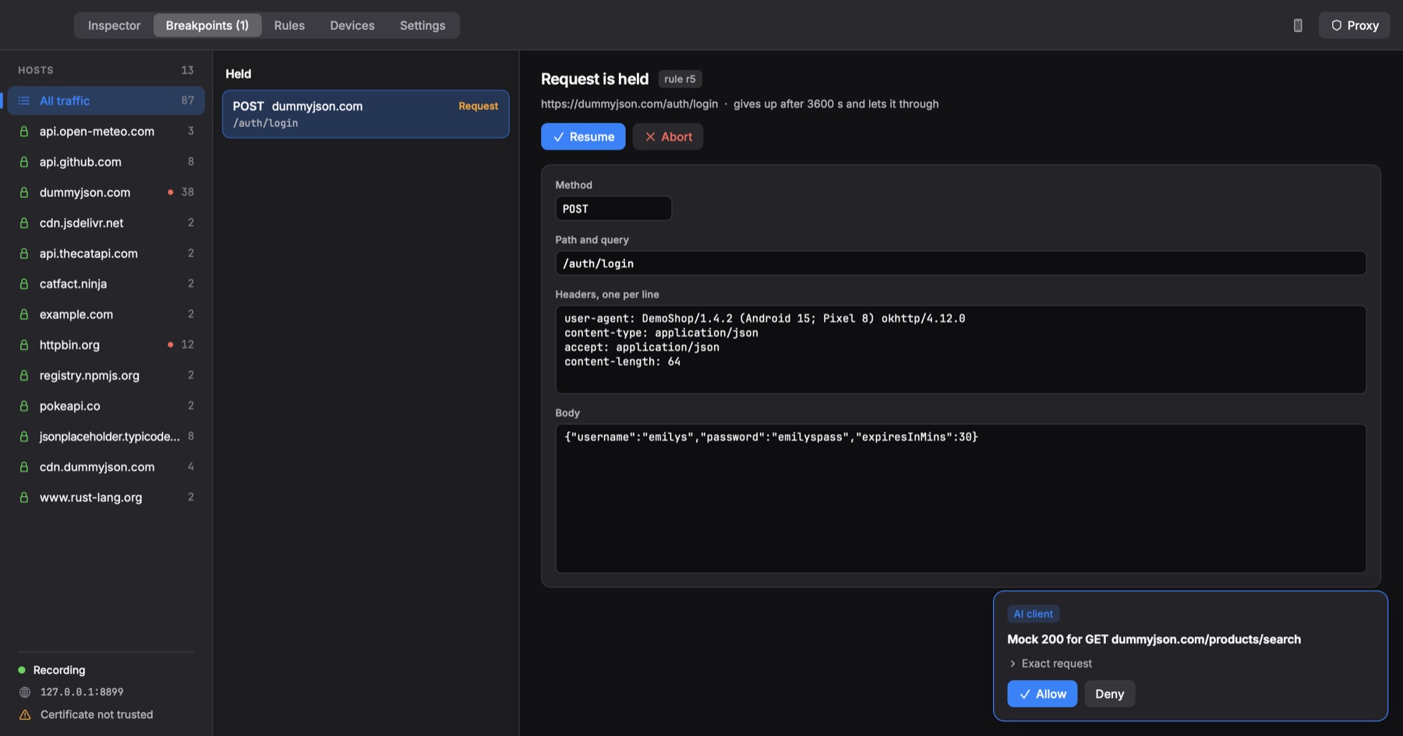Click the Method input field
This screenshot has height=736, width=1403.
click(x=613, y=209)
